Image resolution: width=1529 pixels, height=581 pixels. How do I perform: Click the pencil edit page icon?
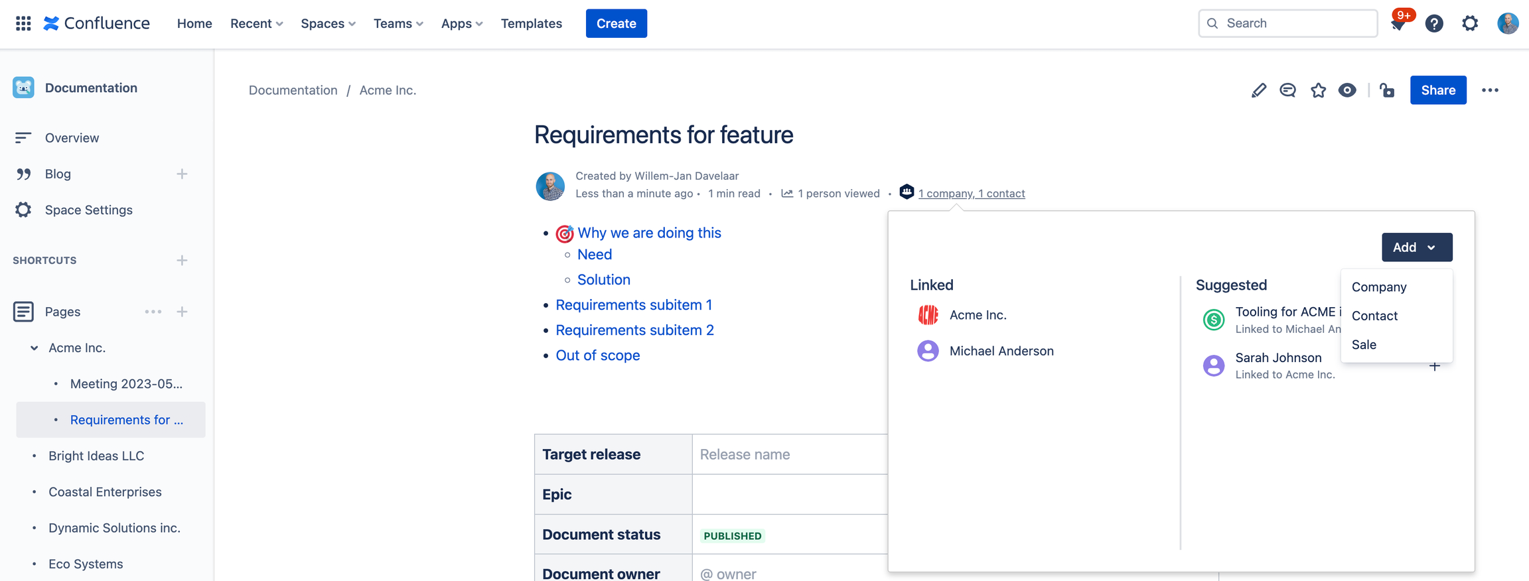click(x=1258, y=90)
